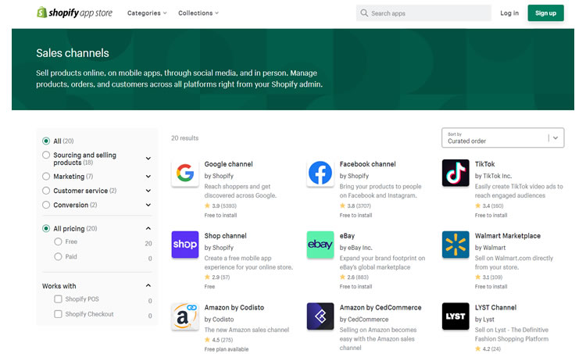Click the Walmart Marketplace rating star
This screenshot has height=354, width=586.
(x=477, y=277)
